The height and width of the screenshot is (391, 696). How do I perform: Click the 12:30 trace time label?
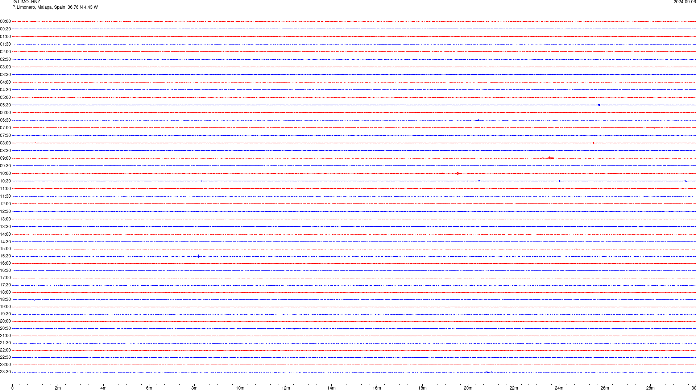(x=5, y=211)
